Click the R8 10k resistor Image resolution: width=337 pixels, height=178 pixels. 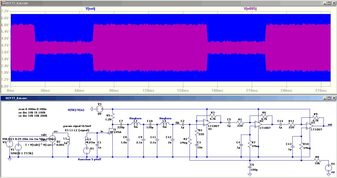pos(317,160)
